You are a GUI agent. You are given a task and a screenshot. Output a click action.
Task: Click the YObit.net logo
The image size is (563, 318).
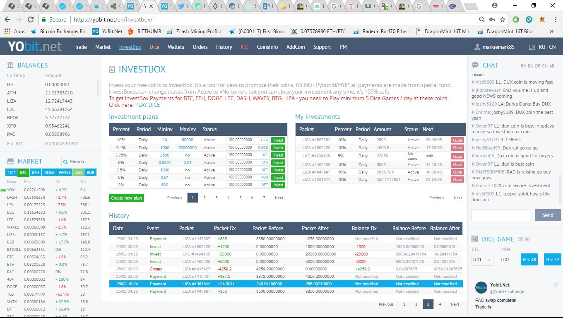point(35,46)
